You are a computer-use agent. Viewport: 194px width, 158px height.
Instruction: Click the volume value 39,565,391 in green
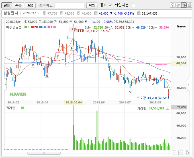point(156,108)
